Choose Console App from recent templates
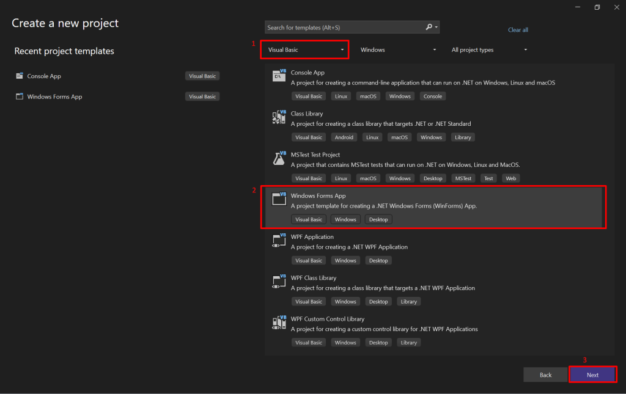The height and width of the screenshot is (394, 626). (x=44, y=76)
